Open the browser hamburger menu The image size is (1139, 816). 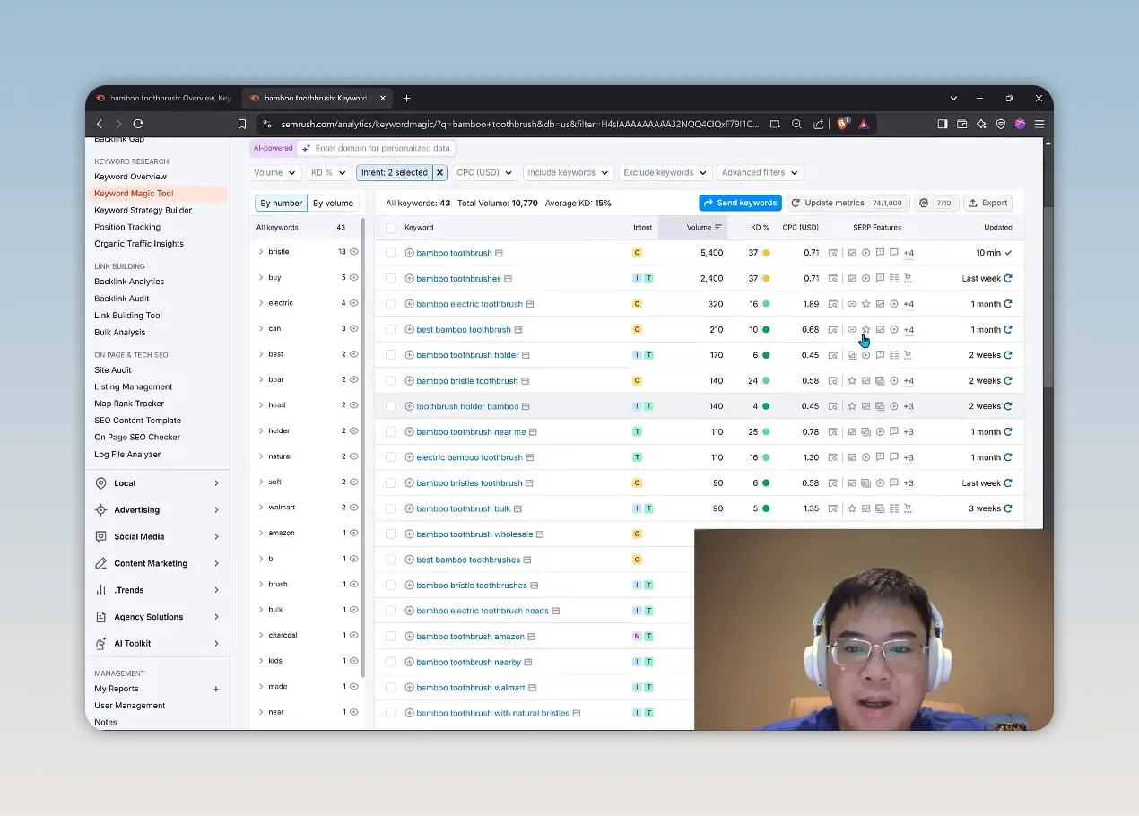1039,124
